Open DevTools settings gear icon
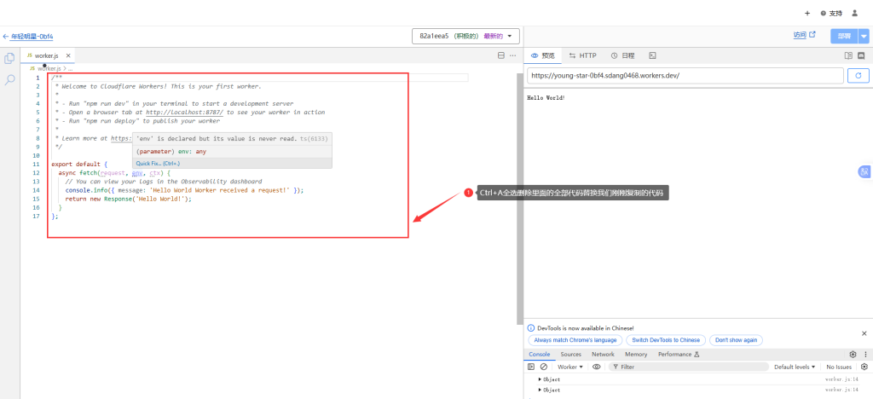 coord(853,354)
